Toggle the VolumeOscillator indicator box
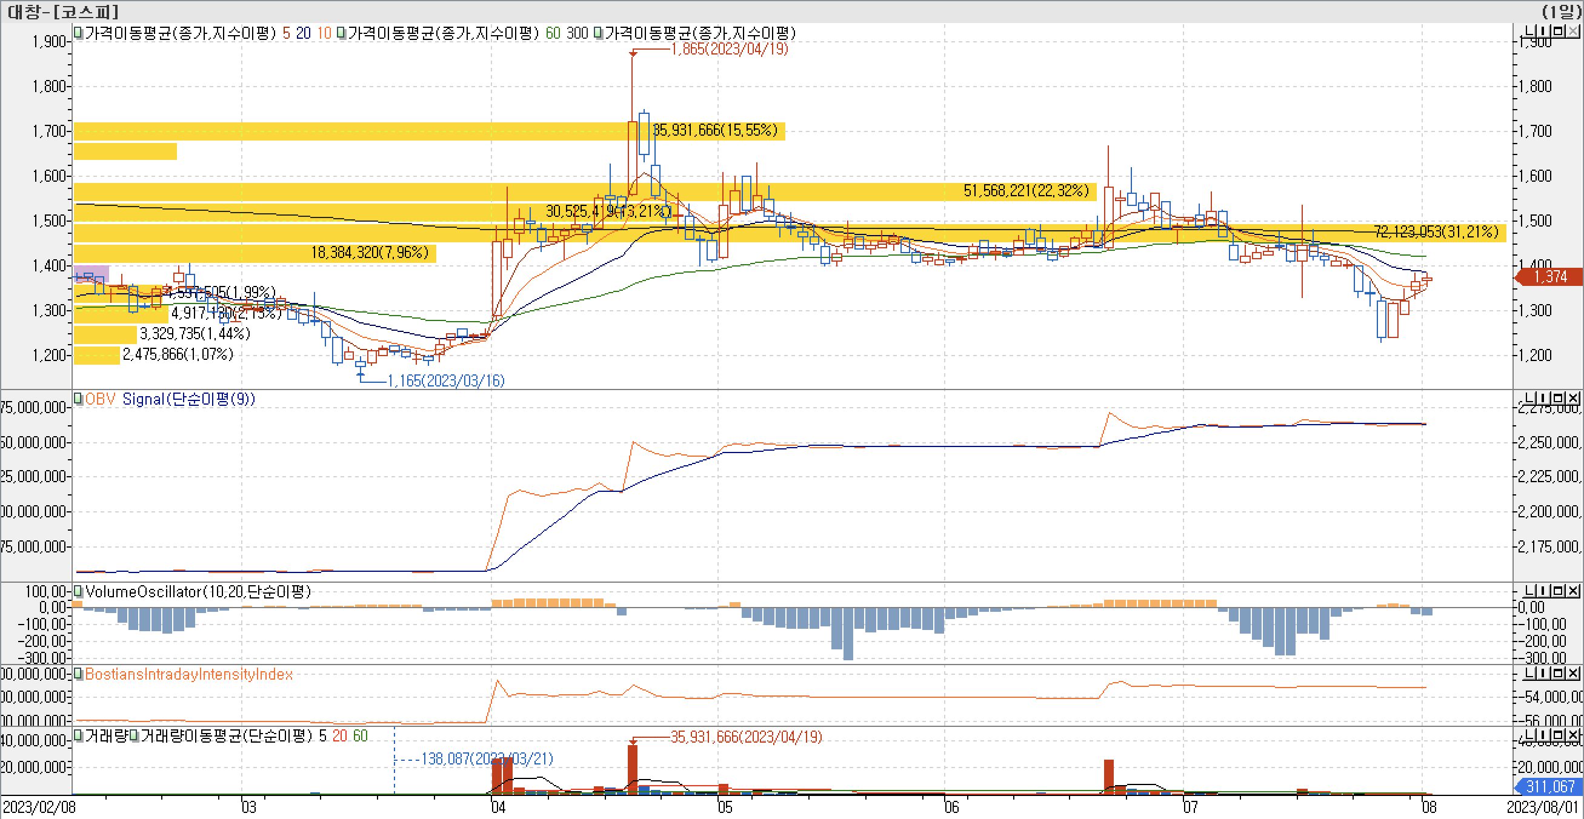 [78, 591]
